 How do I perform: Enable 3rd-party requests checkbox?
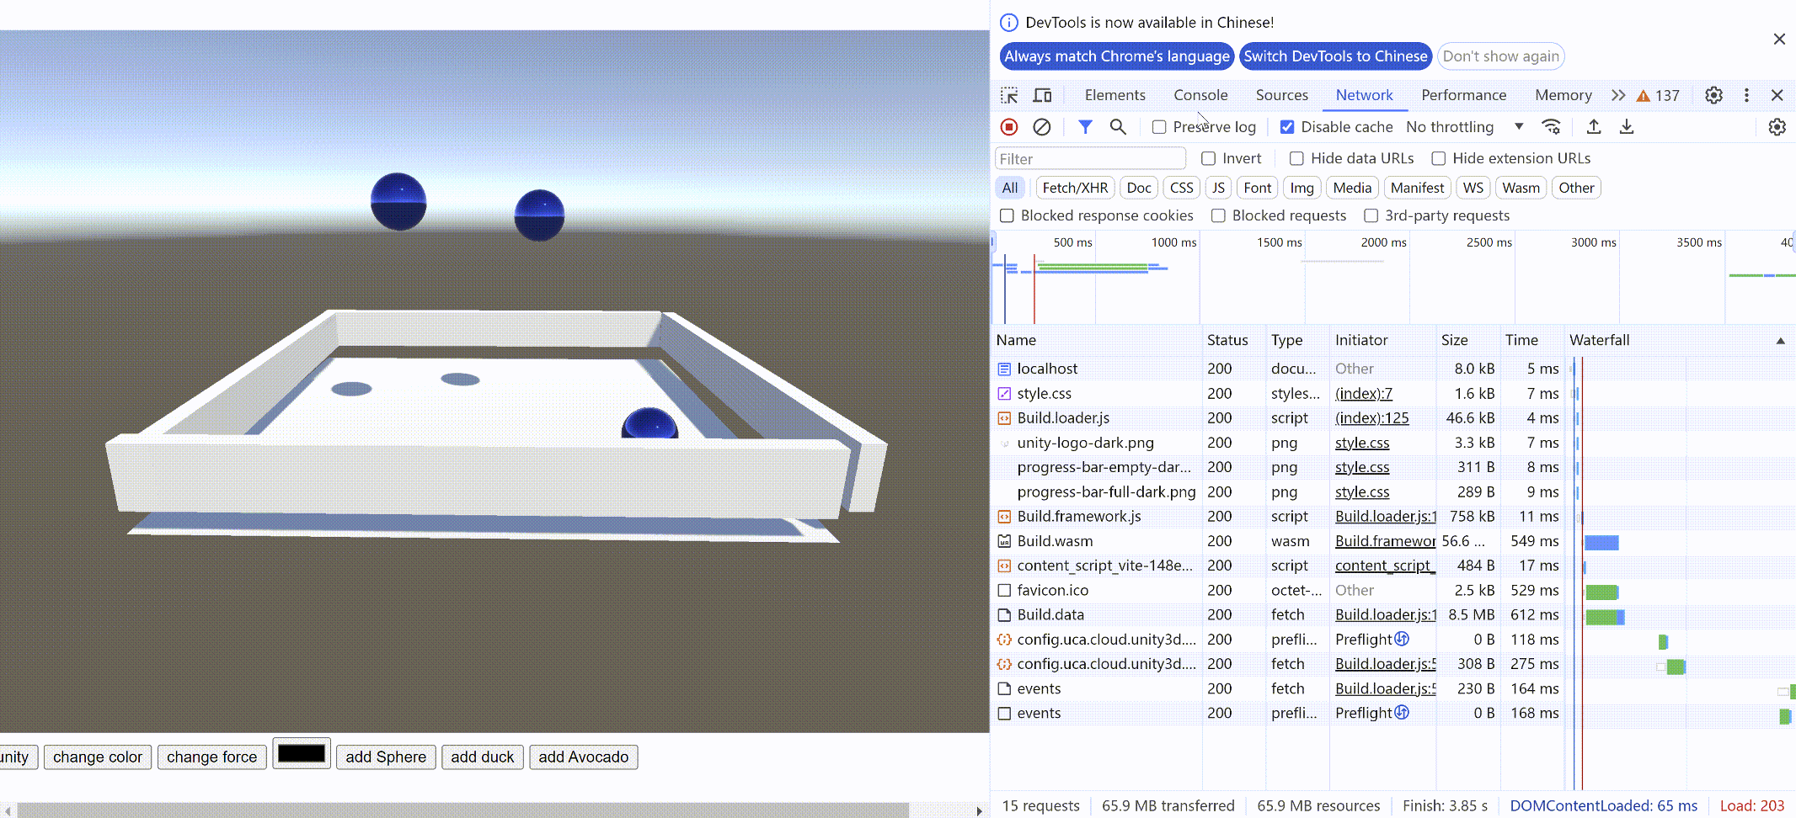pyautogui.click(x=1371, y=215)
